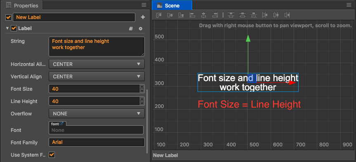Open the Overflow dropdown

pos(97,113)
